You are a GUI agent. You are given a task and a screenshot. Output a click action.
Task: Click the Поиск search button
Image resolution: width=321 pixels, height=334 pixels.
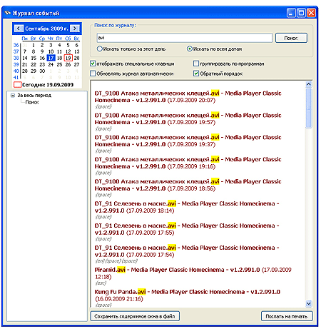[x=291, y=38]
